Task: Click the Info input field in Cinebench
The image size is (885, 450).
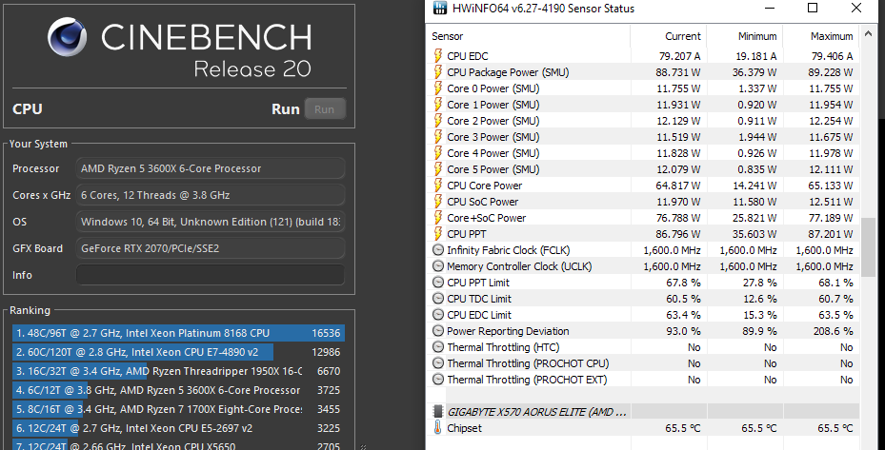Action: tap(211, 275)
